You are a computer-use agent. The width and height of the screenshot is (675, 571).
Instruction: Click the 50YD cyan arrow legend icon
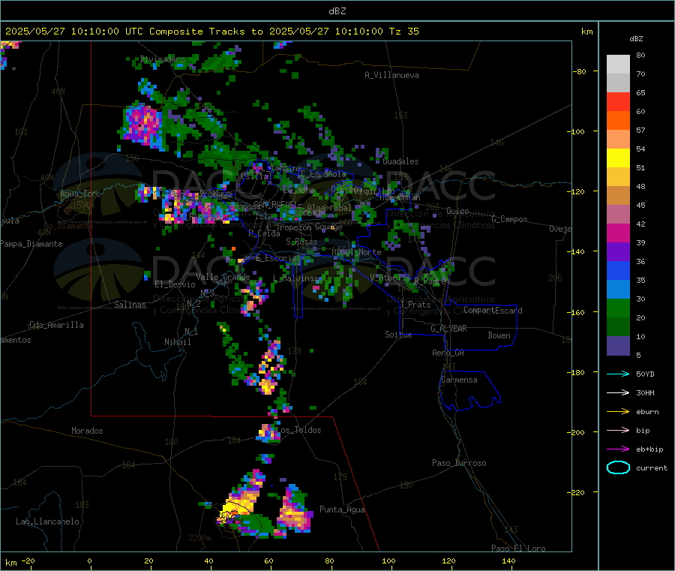[x=618, y=374]
